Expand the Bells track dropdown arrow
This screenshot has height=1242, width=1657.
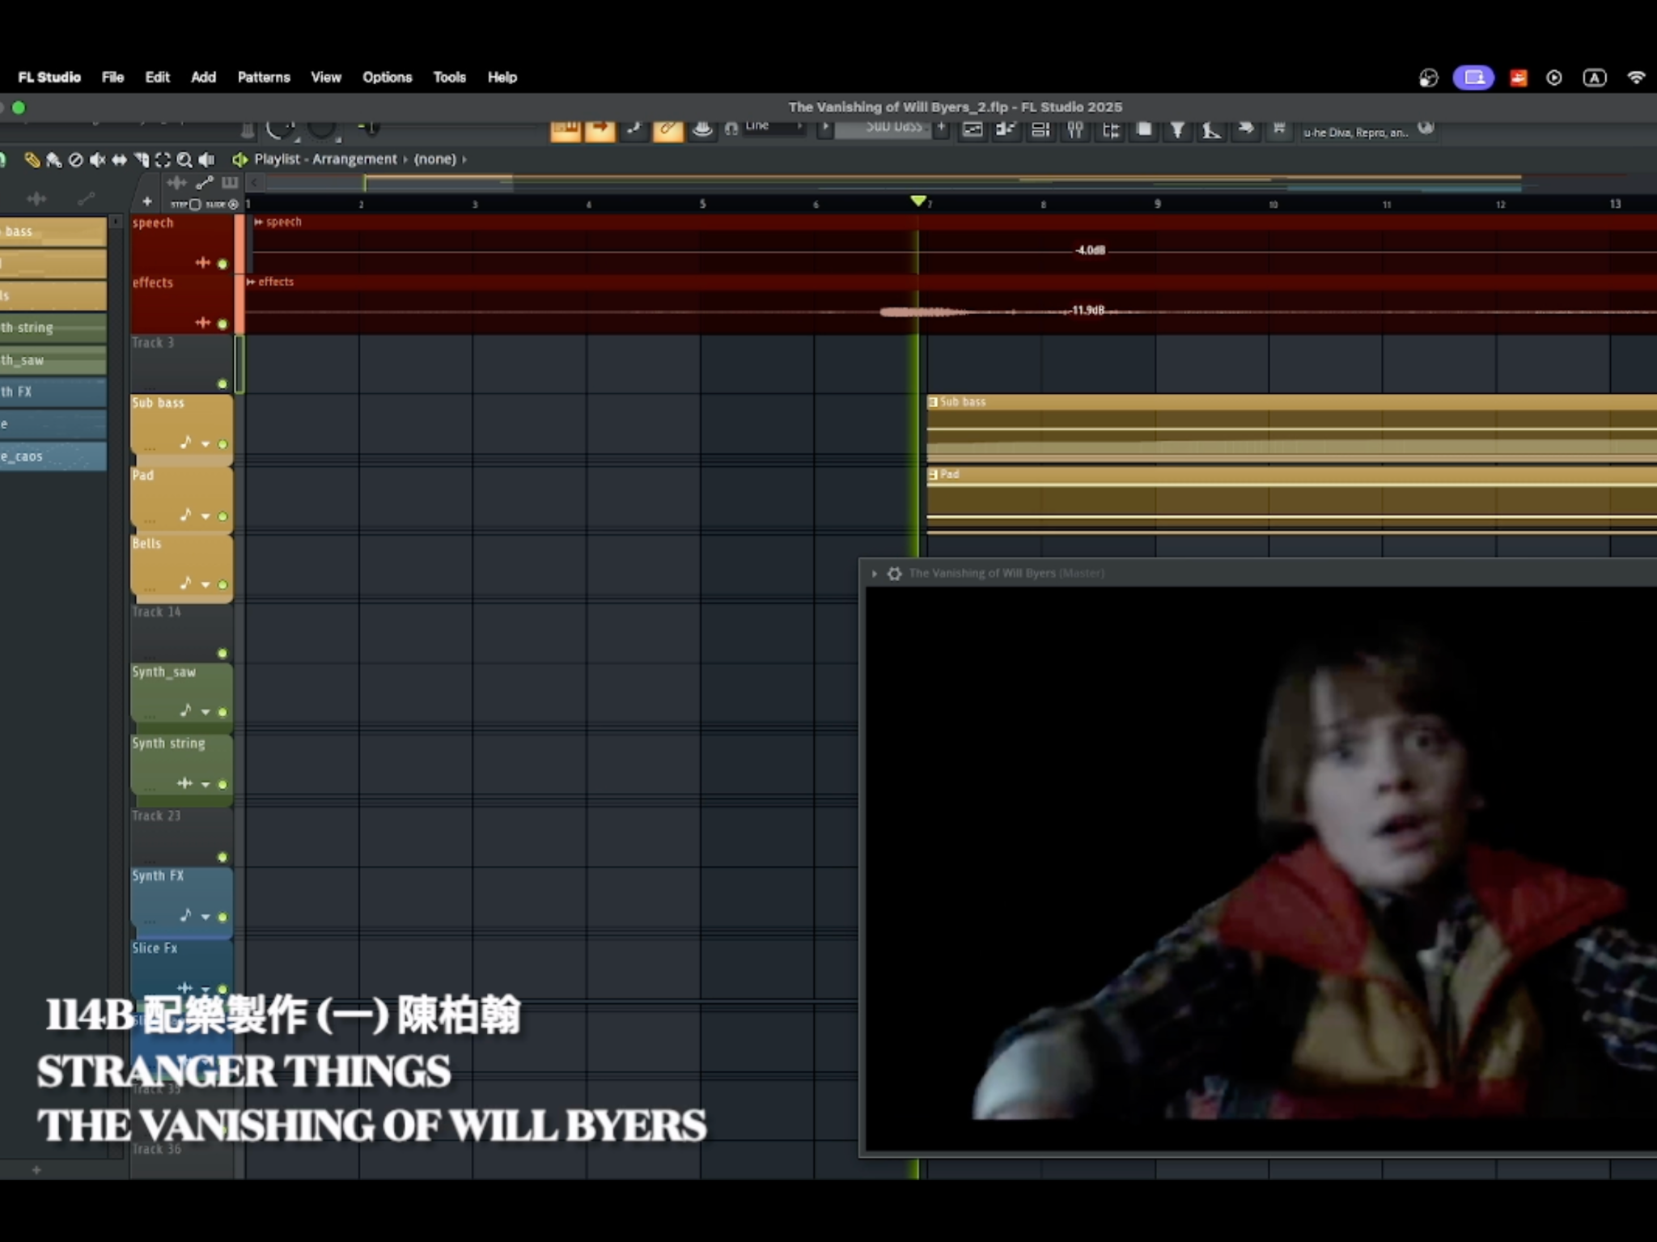tap(206, 585)
